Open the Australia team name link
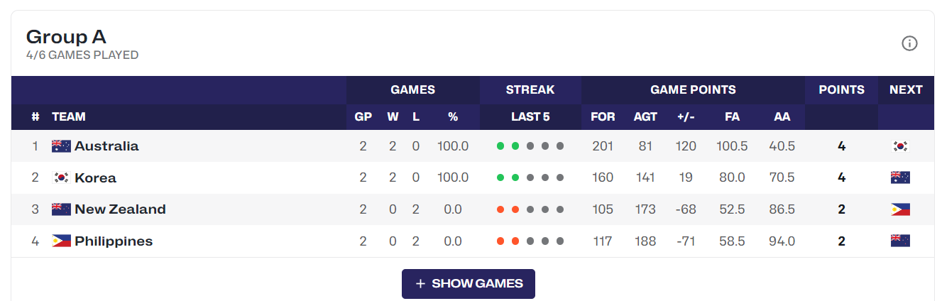Image resolution: width=942 pixels, height=301 pixels. pyautogui.click(x=106, y=146)
